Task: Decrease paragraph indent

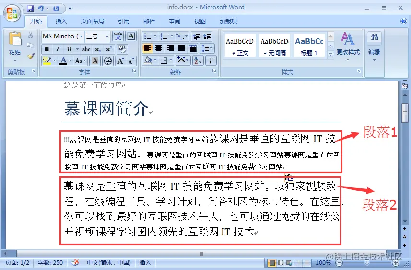Action: 197,36
